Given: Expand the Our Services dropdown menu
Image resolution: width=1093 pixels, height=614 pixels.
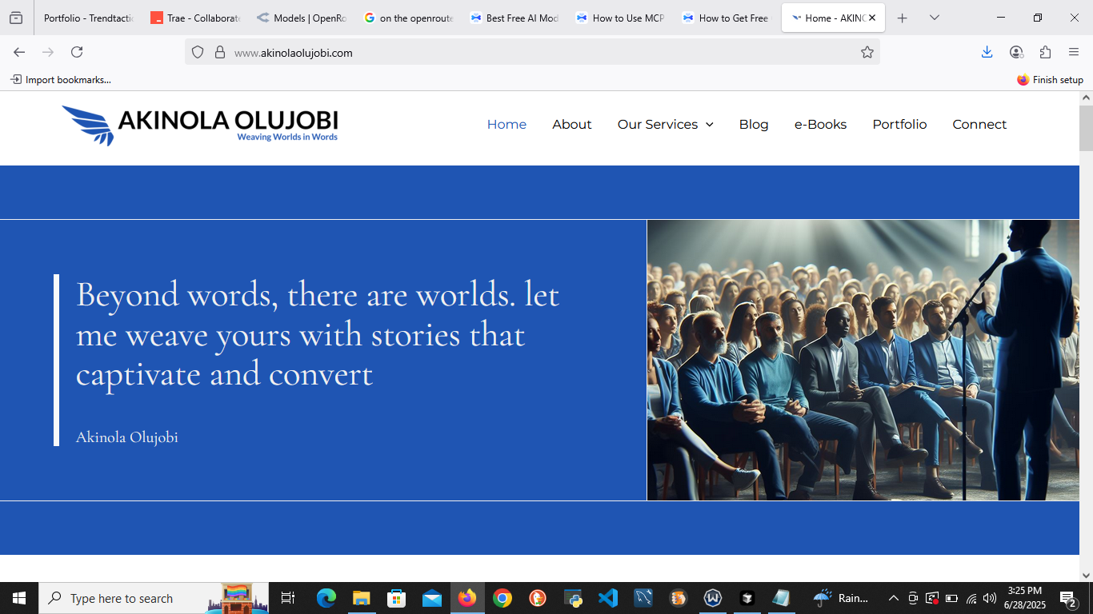Looking at the screenshot, I should tap(665, 125).
